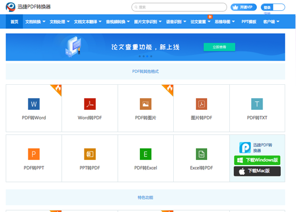The height and width of the screenshot is (212, 296).
Task: Click the 论文查重功能,新上线 banner text
Action: click(x=145, y=47)
